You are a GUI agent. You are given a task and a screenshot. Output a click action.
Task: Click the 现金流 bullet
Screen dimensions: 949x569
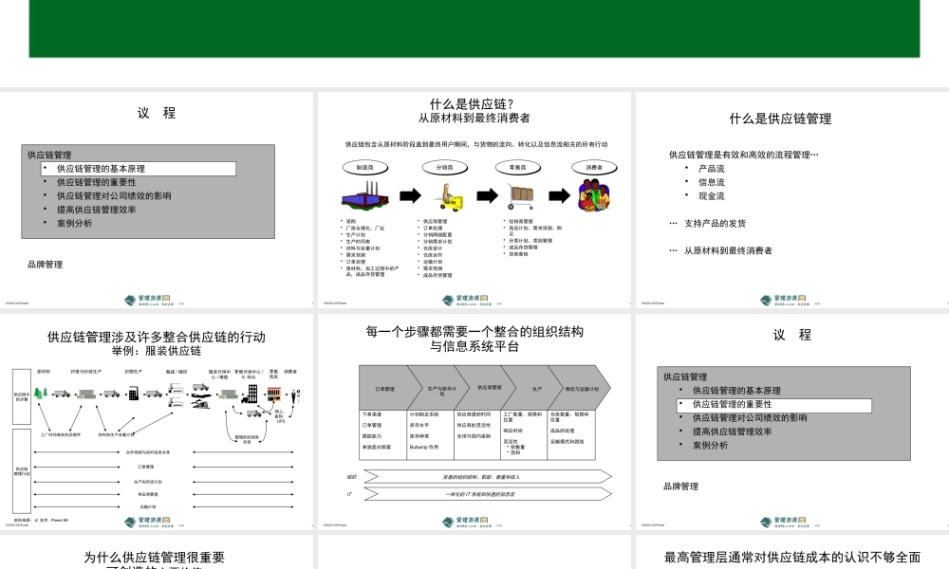[x=711, y=196]
